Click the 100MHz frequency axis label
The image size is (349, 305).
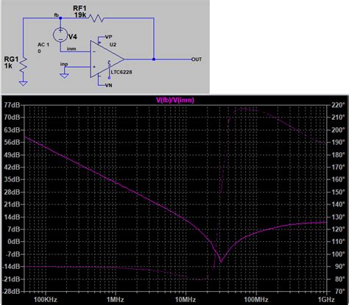tap(256, 299)
